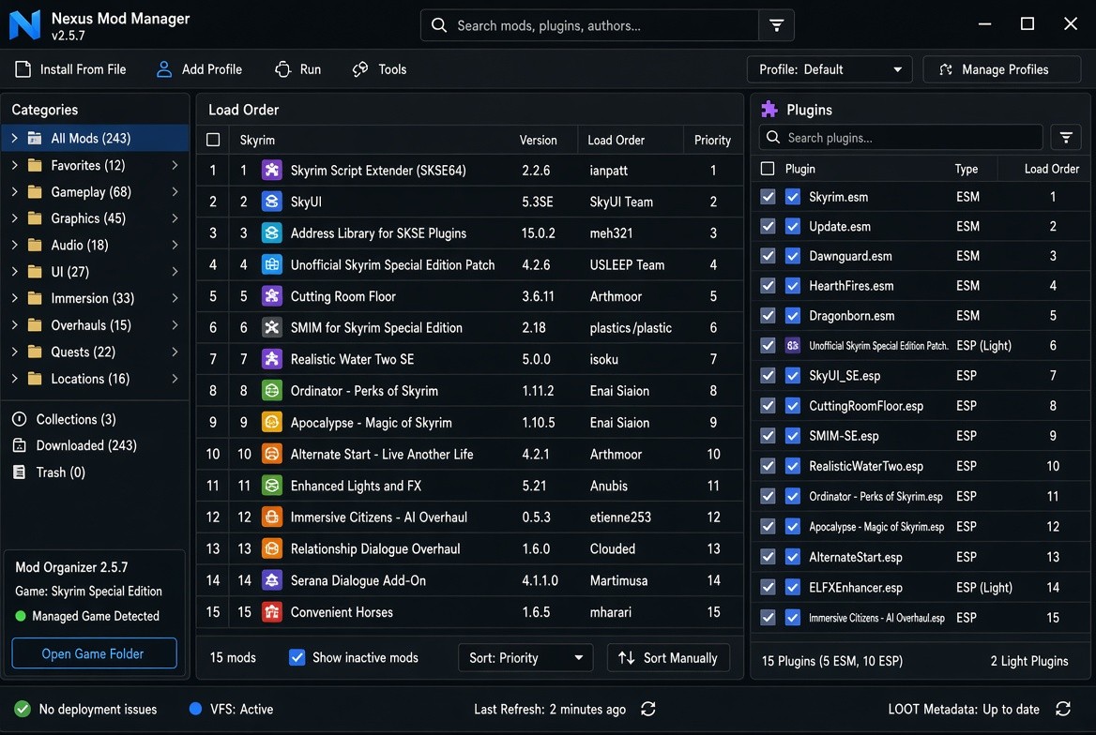Open the Sort: Priority dropdown

525,657
